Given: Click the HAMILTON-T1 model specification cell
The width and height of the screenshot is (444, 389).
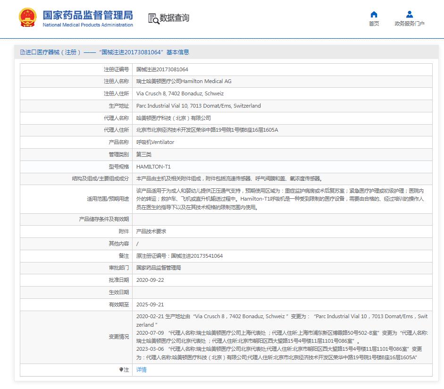Looking at the screenshot, I should pos(153,167).
